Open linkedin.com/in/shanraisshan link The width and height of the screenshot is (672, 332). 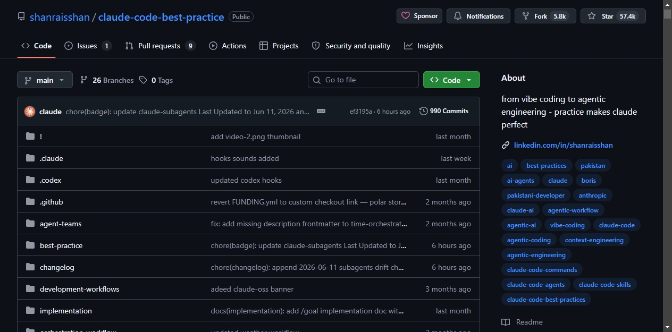pyautogui.click(x=564, y=145)
